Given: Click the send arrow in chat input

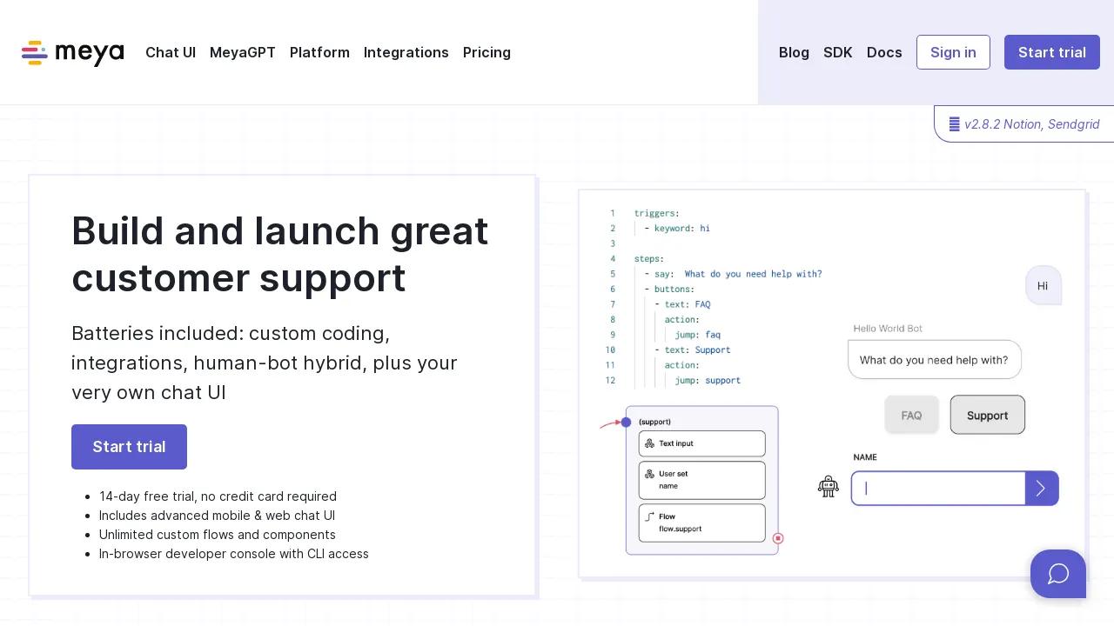Looking at the screenshot, I should click(x=1042, y=488).
